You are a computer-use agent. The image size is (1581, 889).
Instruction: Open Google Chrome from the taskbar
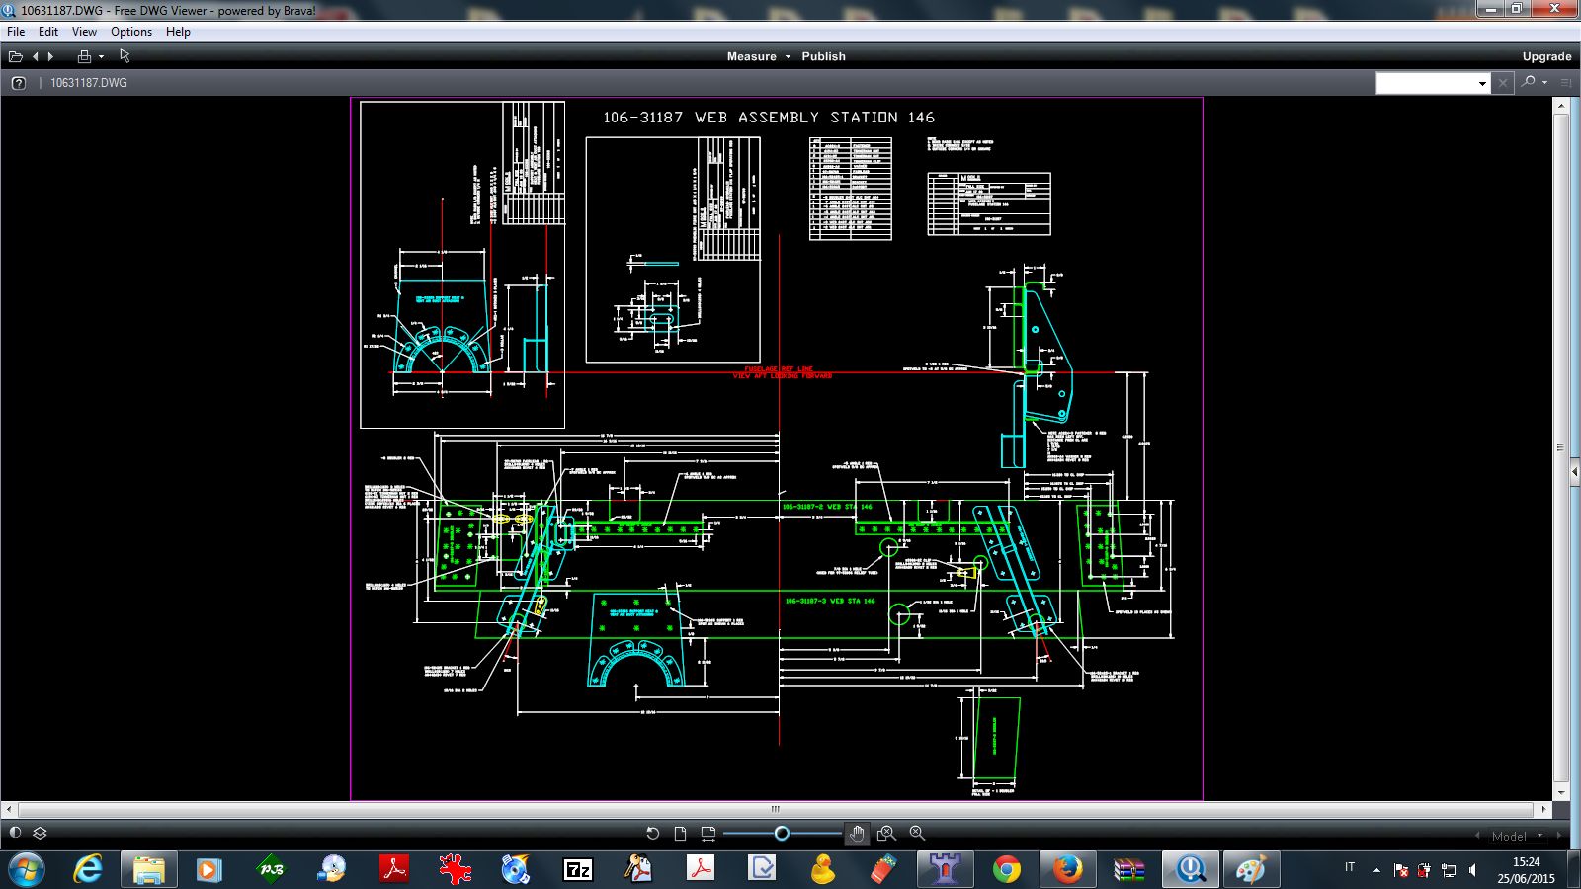coord(1007,869)
